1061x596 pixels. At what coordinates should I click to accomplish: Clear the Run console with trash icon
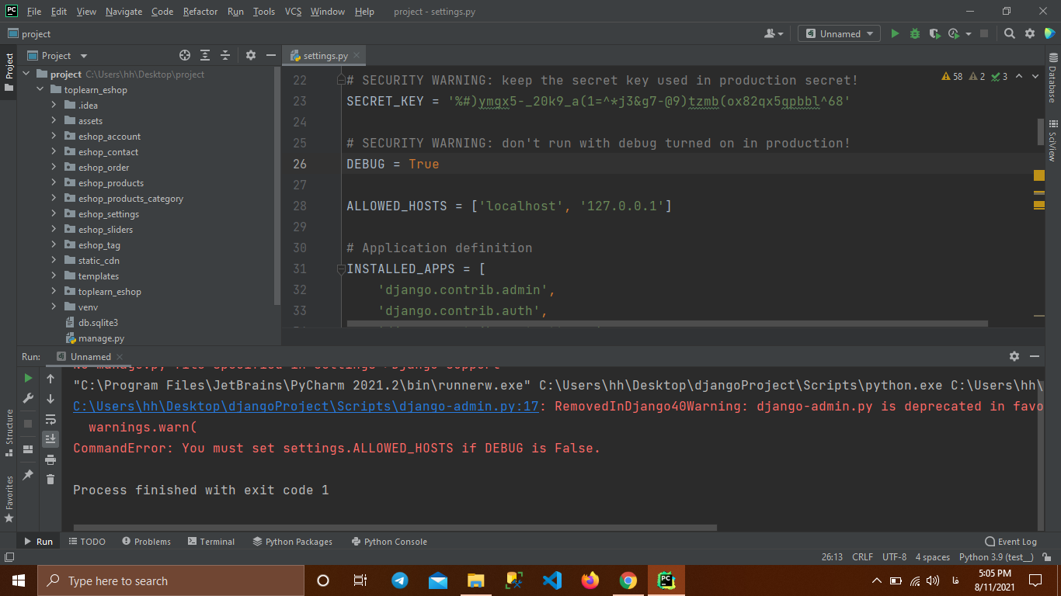tap(50, 480)
